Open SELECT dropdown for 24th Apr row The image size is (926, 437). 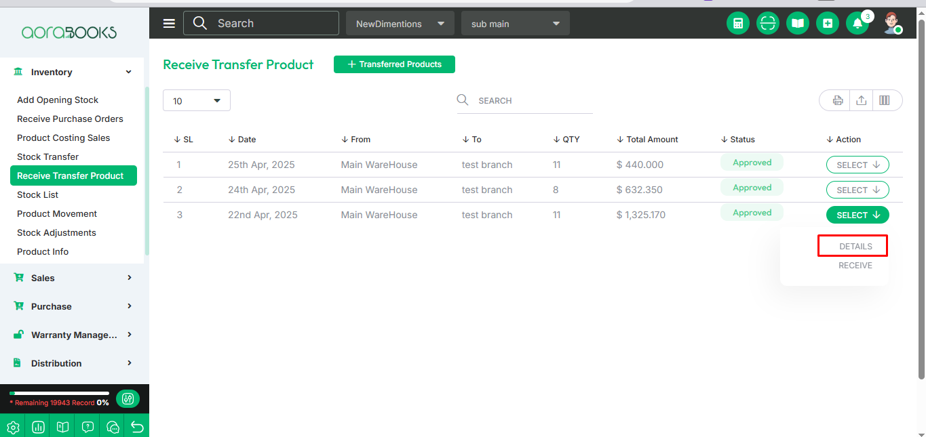pos(857,190)
